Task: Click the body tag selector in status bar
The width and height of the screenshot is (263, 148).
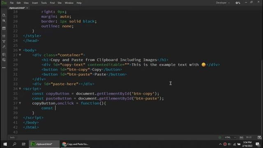Action: (12, 137)
